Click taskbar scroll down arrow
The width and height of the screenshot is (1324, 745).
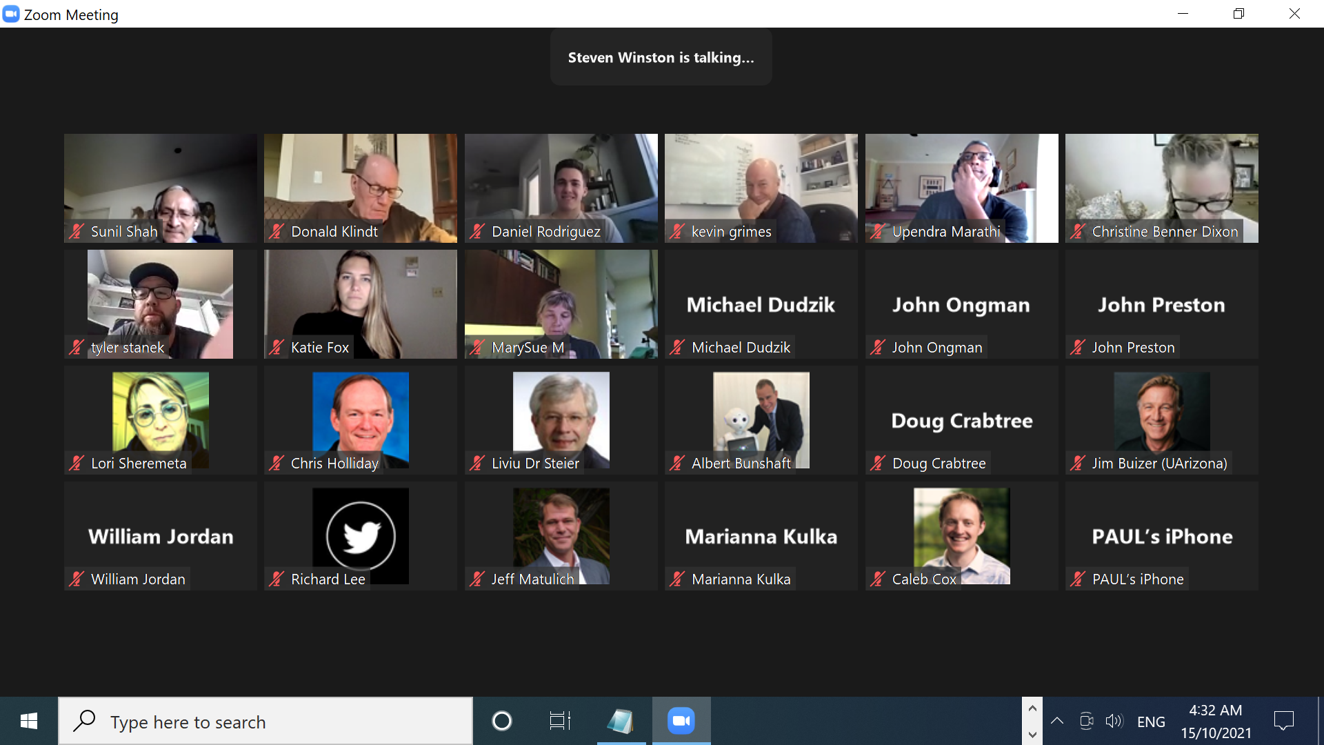(1032, 735)
